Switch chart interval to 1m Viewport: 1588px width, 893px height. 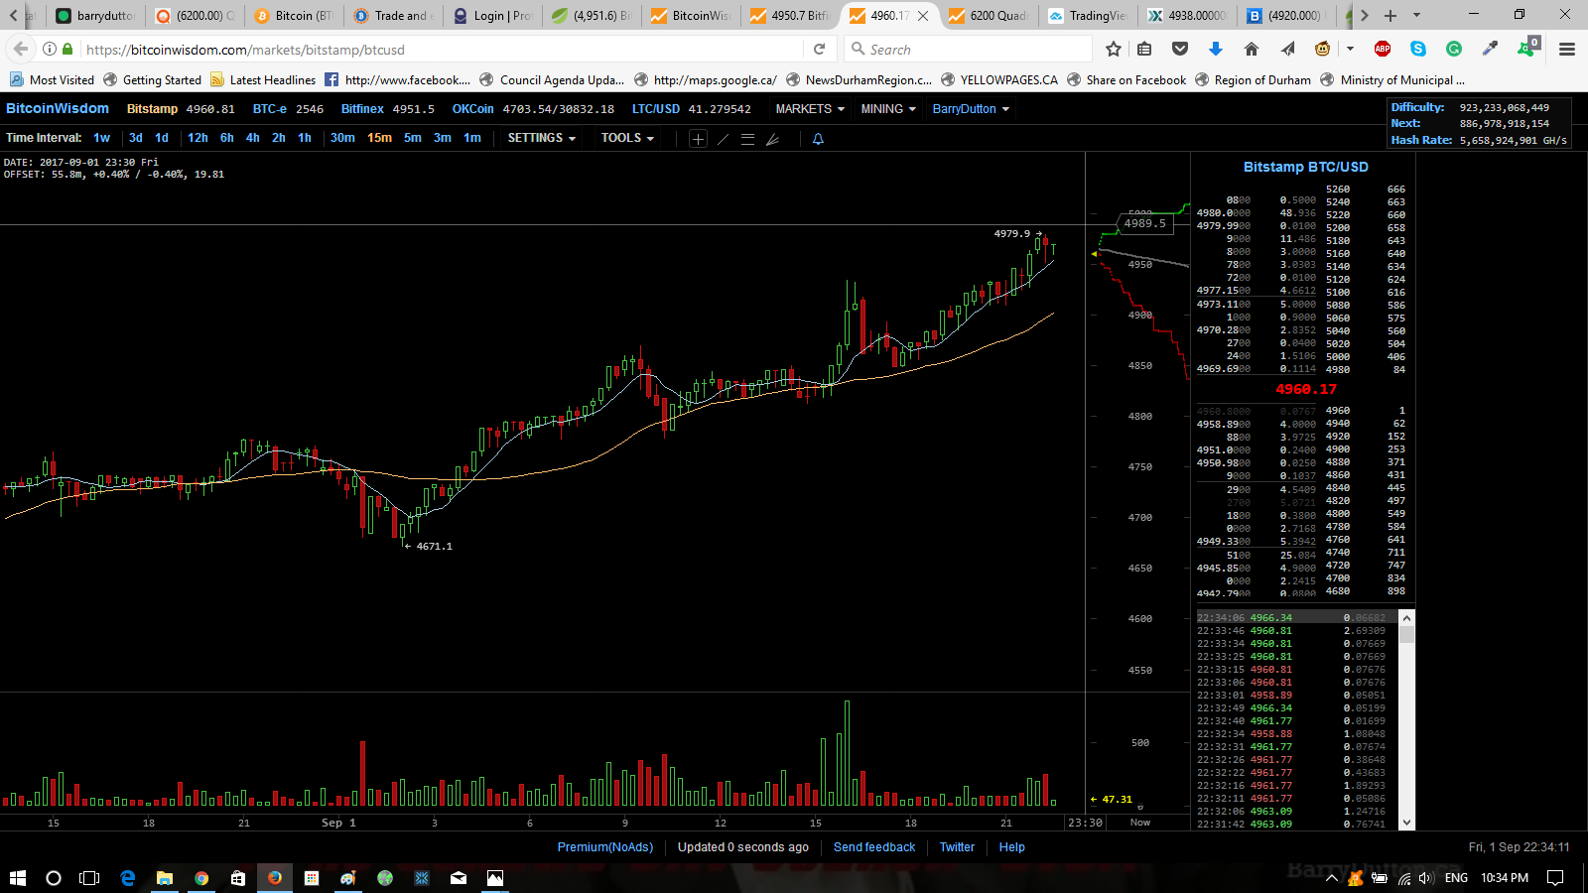click(472, 138)
